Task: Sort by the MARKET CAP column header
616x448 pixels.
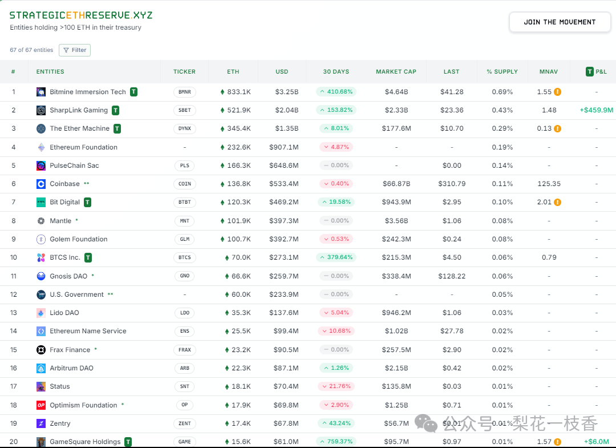Action: [x=396, y=71]
